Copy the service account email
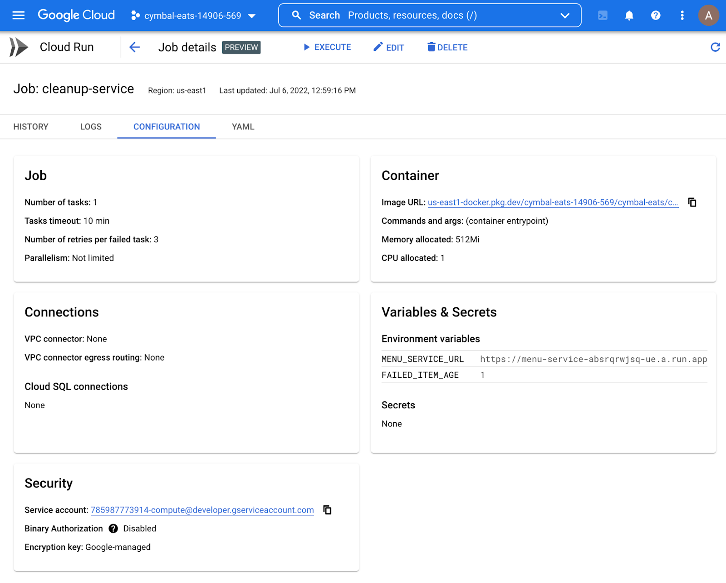Viewport: 726px width, 583px height. [x=327, y=510]
